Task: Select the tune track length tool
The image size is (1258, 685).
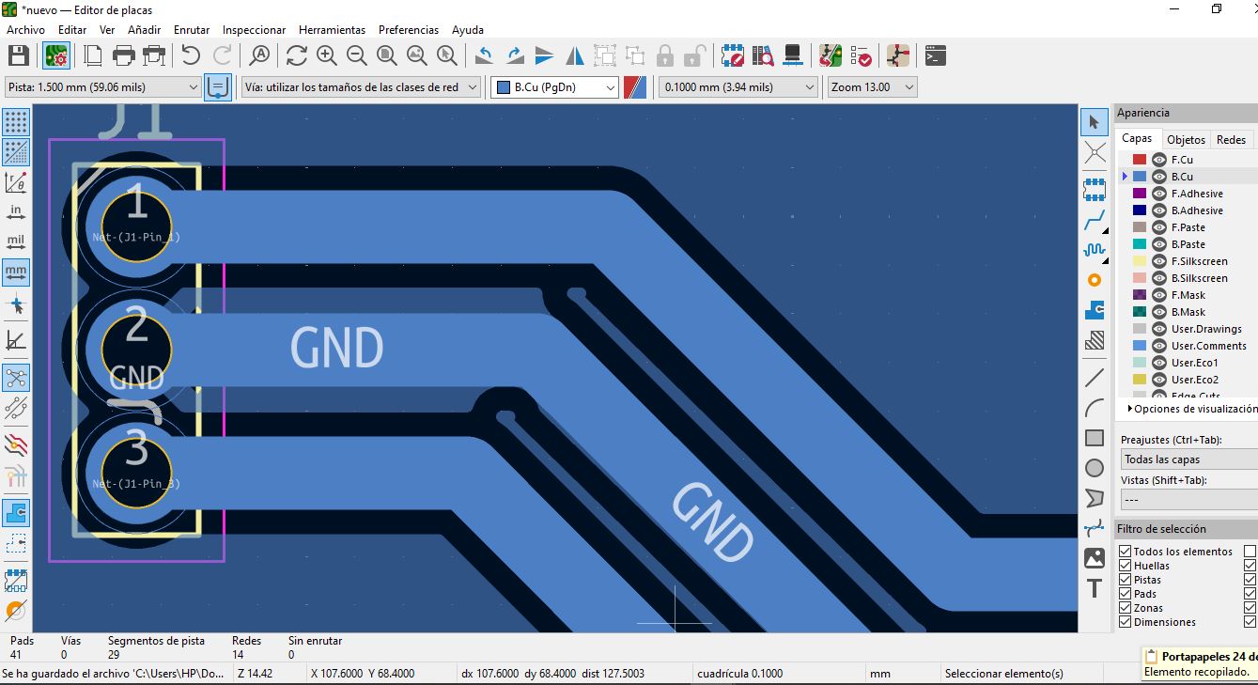Action: coord(1095,250)
